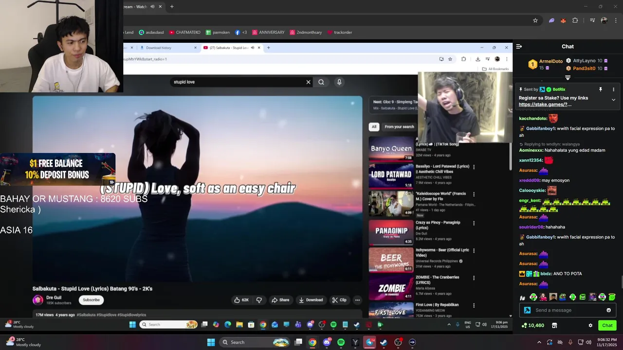Select the 'All' filter chip
Image resolution: width=623 pixels, height=350 pixels.
(x=374, y=127)
